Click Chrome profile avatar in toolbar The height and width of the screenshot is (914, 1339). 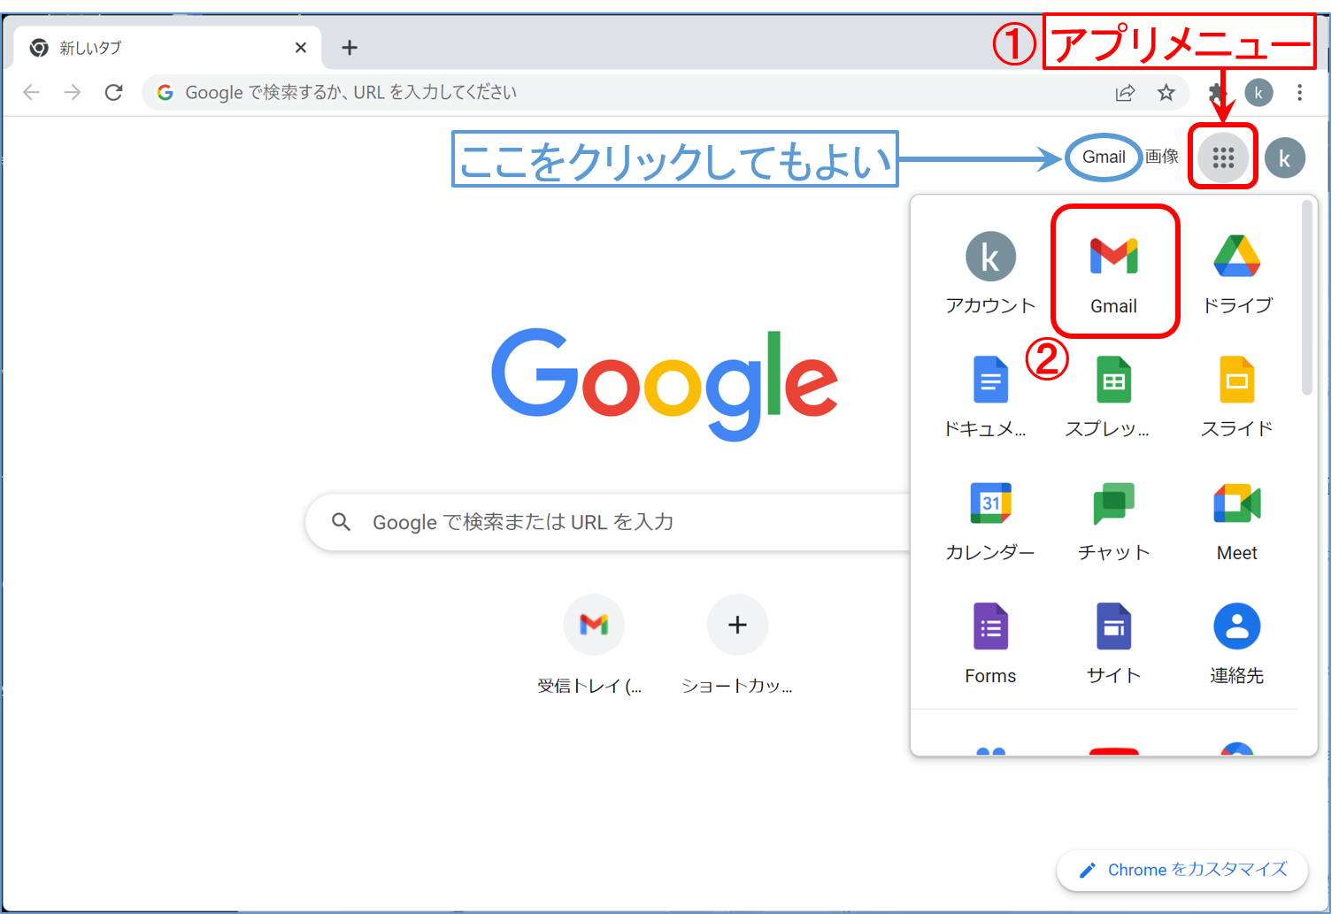pyautogui.click(x=1258, y=92)
